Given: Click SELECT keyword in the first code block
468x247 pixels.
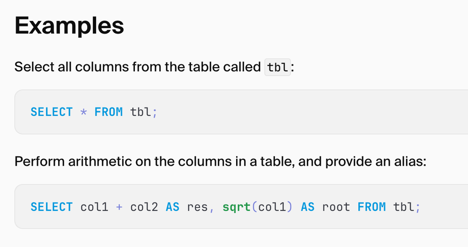Looking at the screenshot, I should pyautogui.click(x=52, y=112).
